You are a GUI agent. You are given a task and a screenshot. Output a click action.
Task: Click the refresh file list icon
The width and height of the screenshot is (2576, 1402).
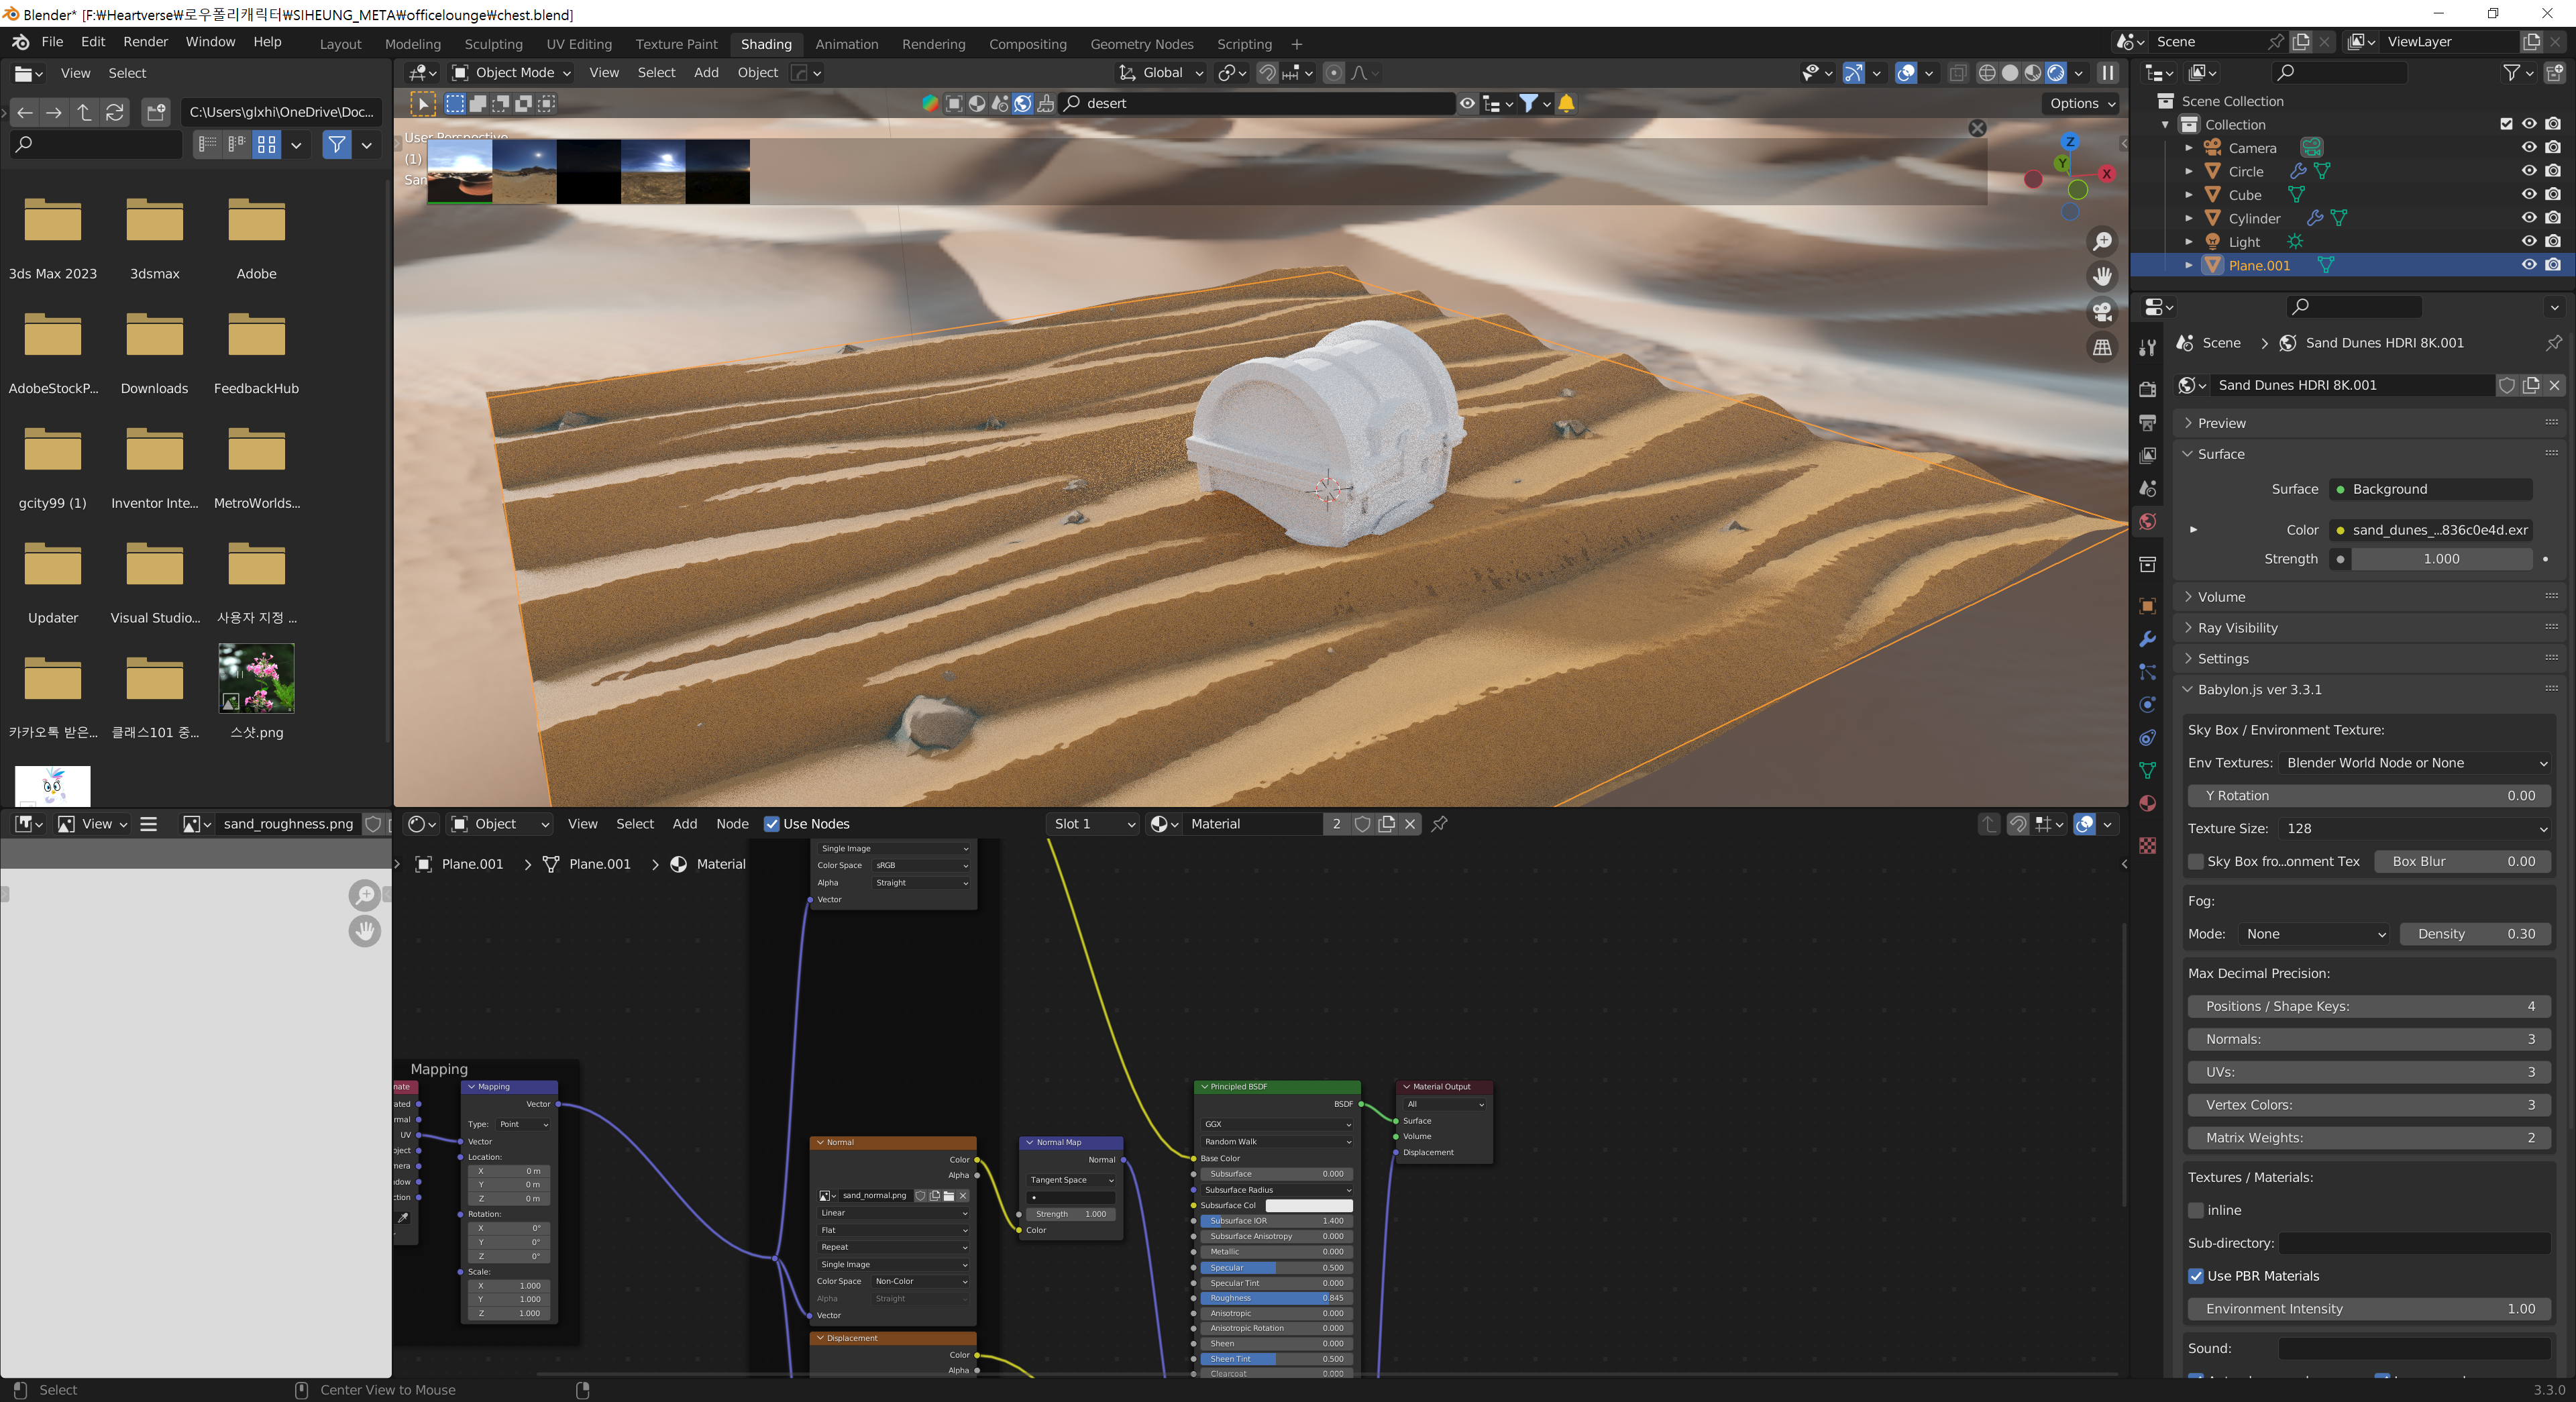(x=115, y=112)
